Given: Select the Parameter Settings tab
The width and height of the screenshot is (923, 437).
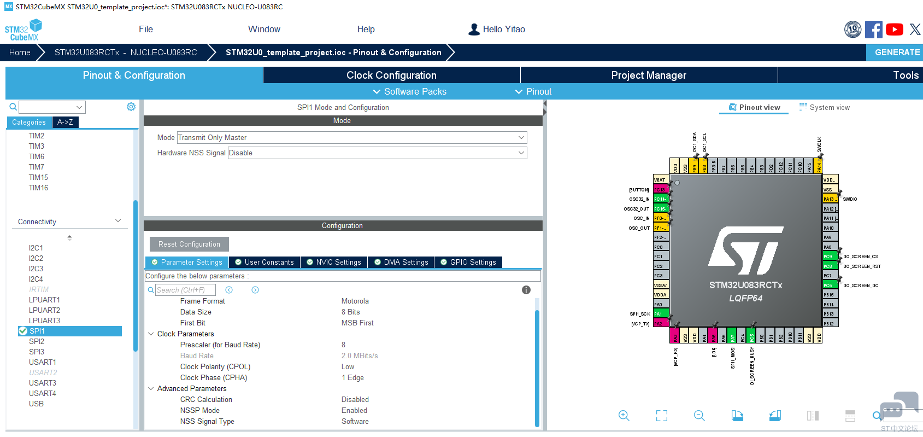Looking at the screenshot, I should pos(187,262).
